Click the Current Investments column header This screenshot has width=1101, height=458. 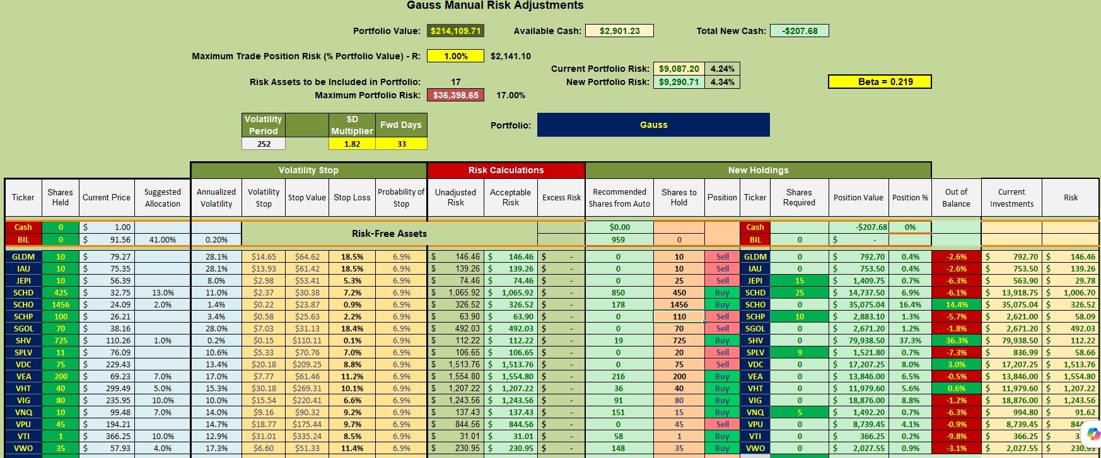click(x=1011, y=197)
